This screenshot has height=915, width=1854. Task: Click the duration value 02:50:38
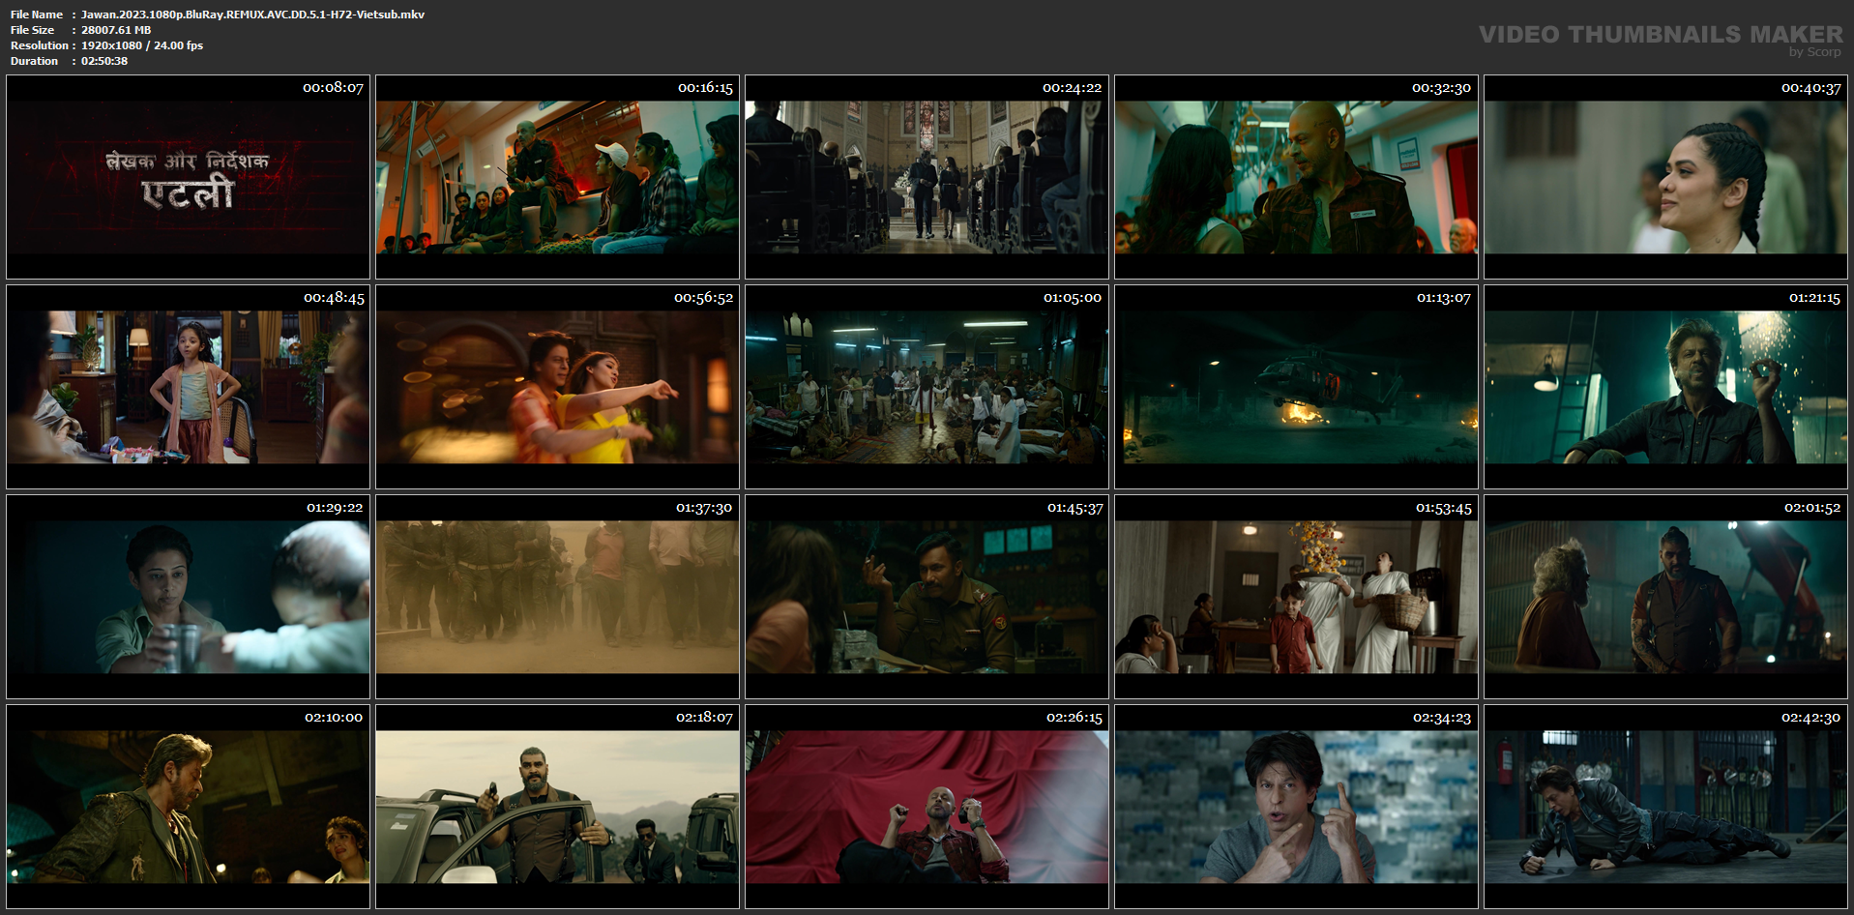pyautogui.click(x=104, y=61)
